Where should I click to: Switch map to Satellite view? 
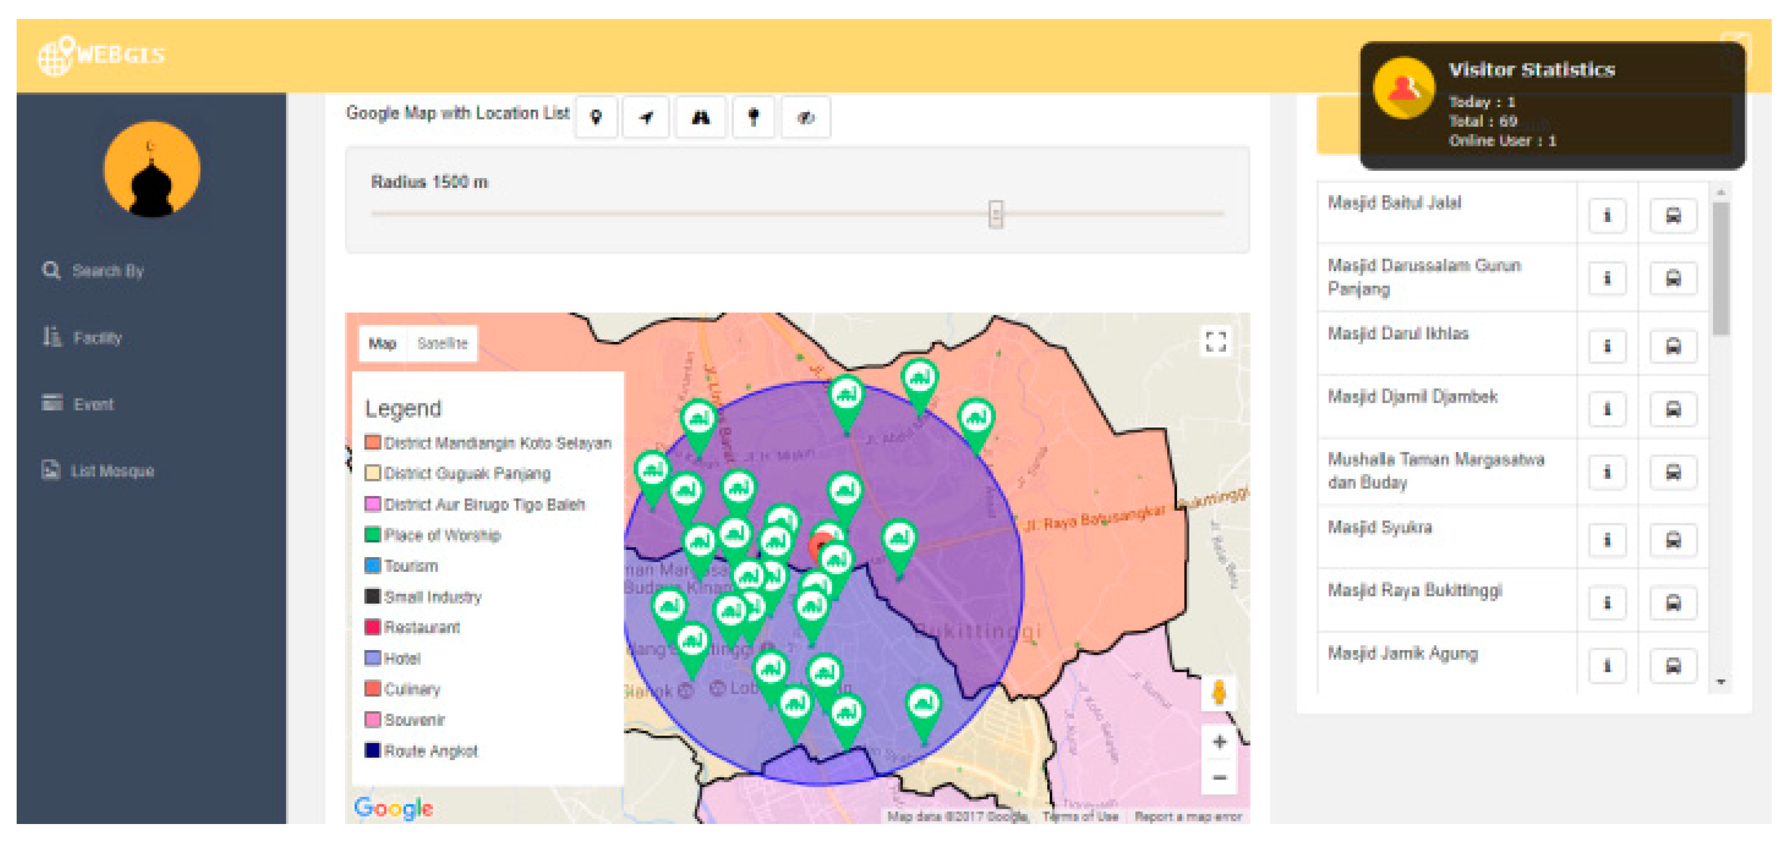(442, 343)
